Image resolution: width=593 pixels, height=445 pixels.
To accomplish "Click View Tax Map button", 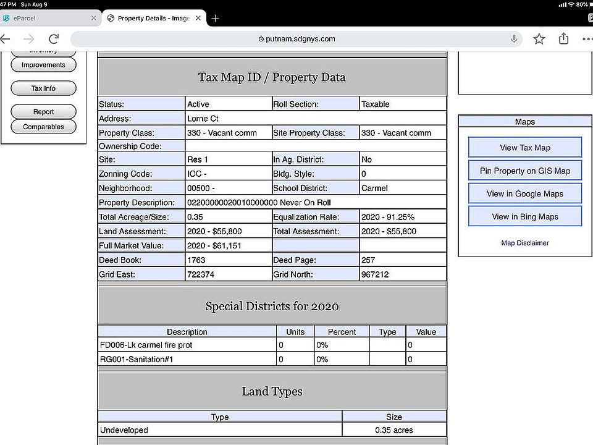I will [525, 148].
